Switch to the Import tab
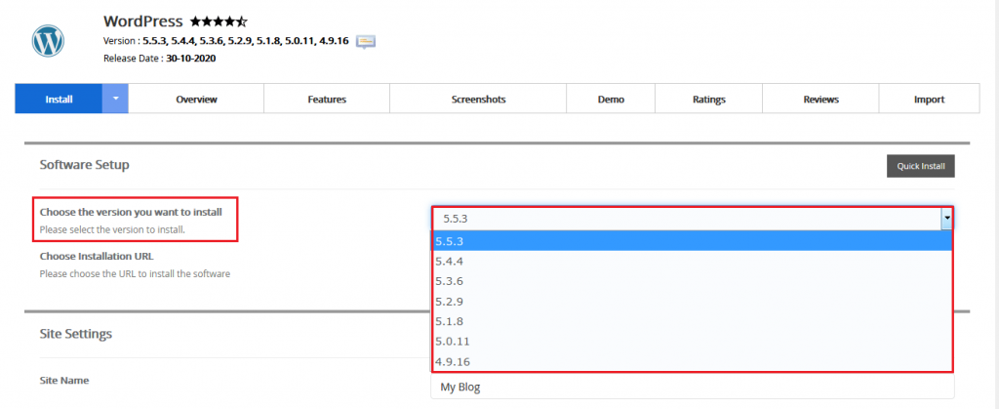The height and width of the screenshot is (409, 999). tap(929, 100)
